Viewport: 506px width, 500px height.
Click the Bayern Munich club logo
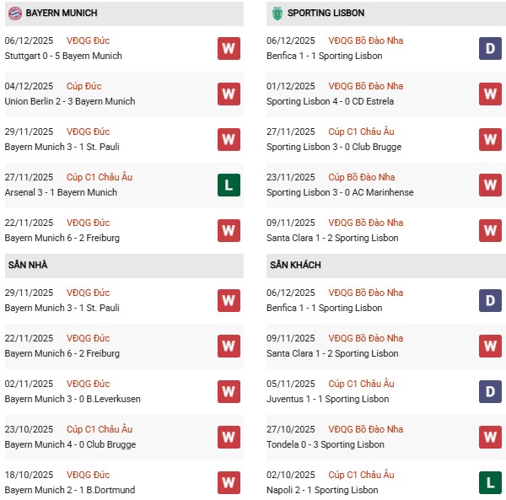13,13
